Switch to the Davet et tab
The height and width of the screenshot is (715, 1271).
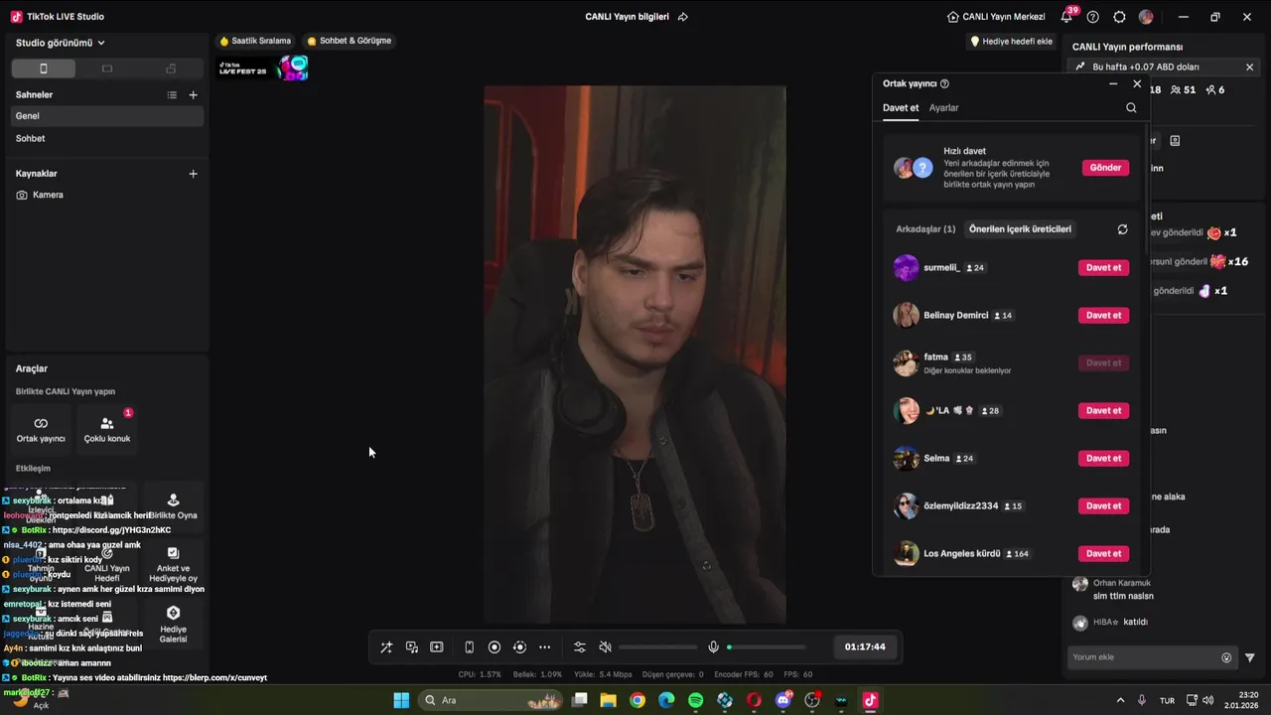(x=901, y=107)
